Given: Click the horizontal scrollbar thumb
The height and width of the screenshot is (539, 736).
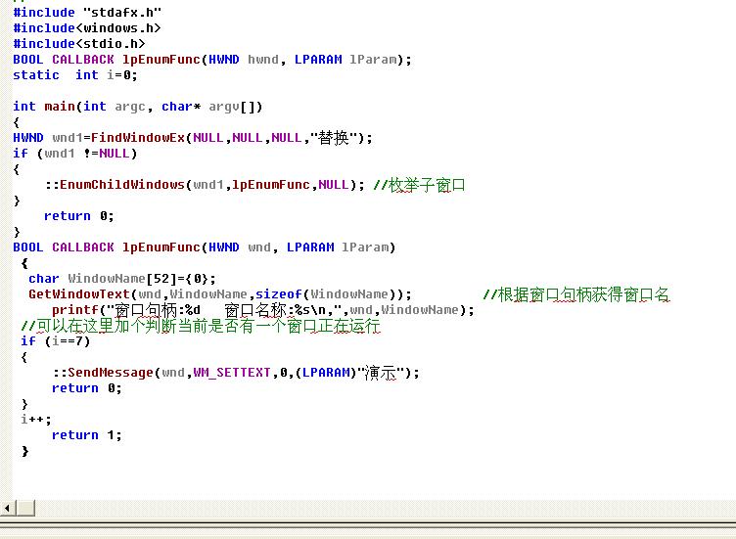Looking at the screenshot, I should (26, 508).
